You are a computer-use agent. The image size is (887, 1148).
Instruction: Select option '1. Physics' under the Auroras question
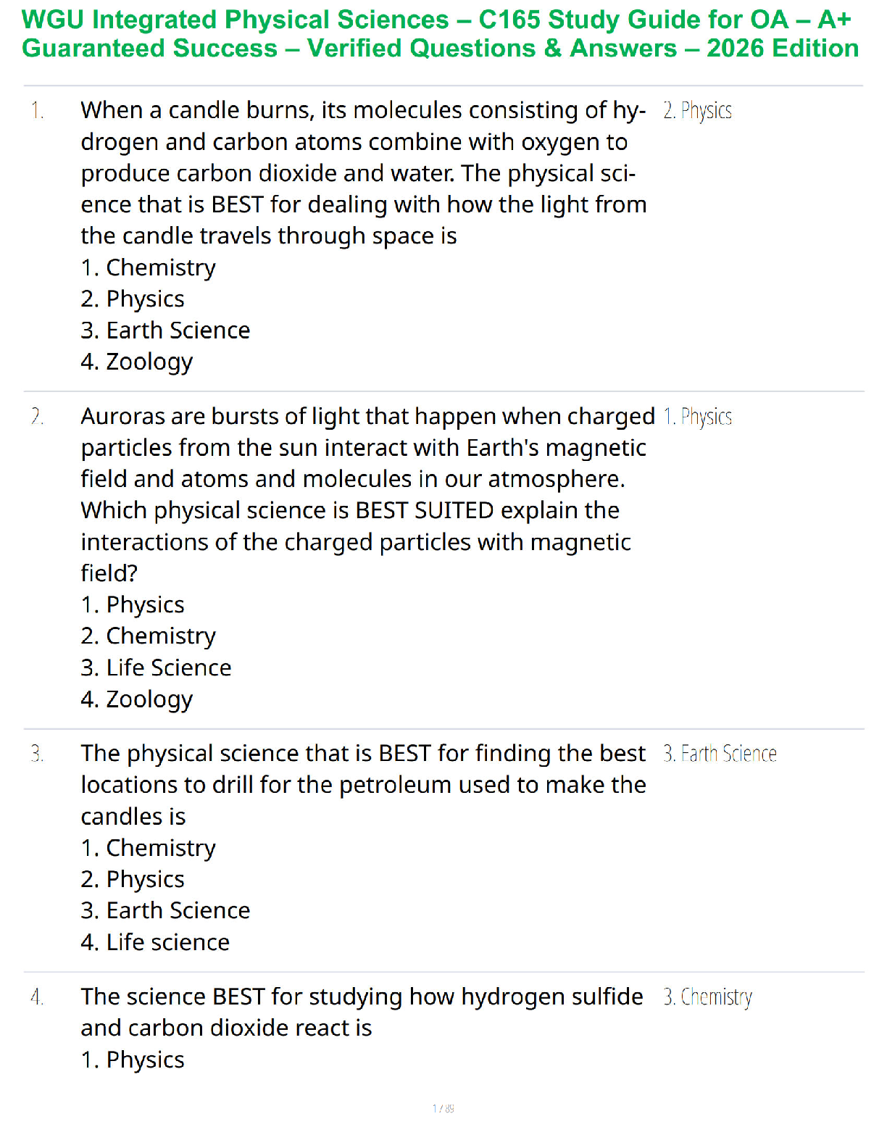coord(133,604)
